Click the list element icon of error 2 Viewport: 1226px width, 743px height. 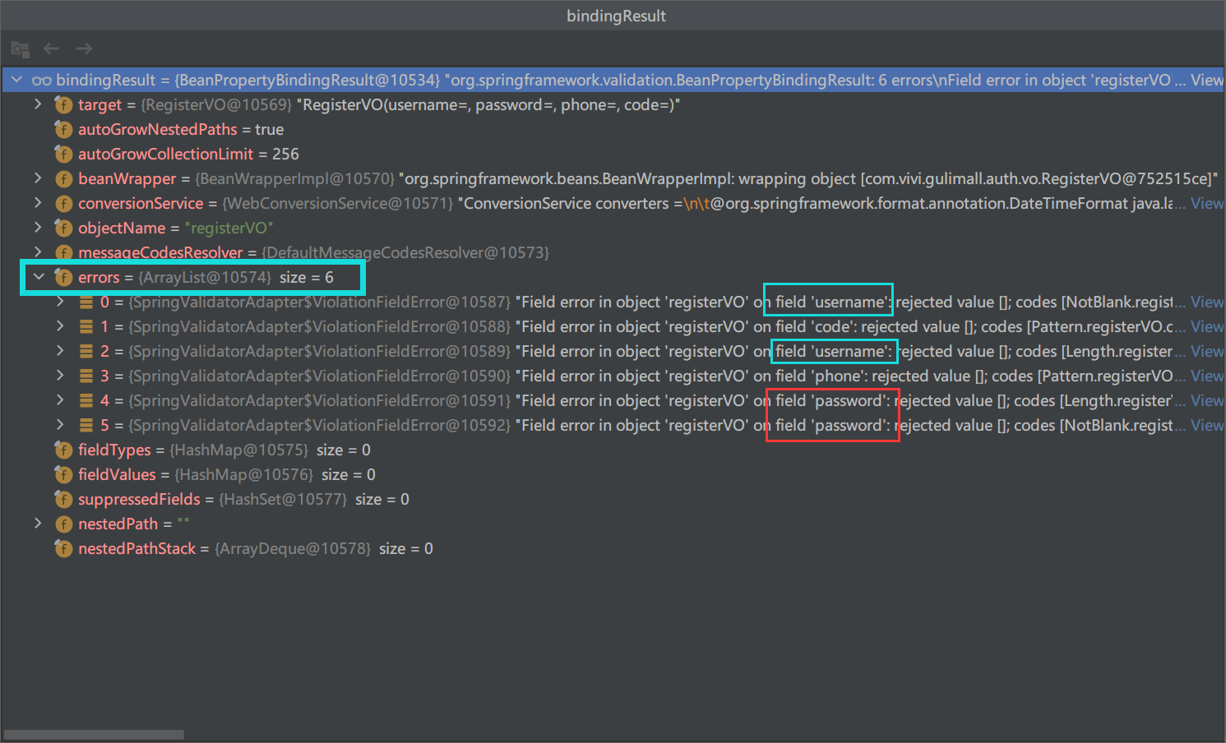(86, 351)
